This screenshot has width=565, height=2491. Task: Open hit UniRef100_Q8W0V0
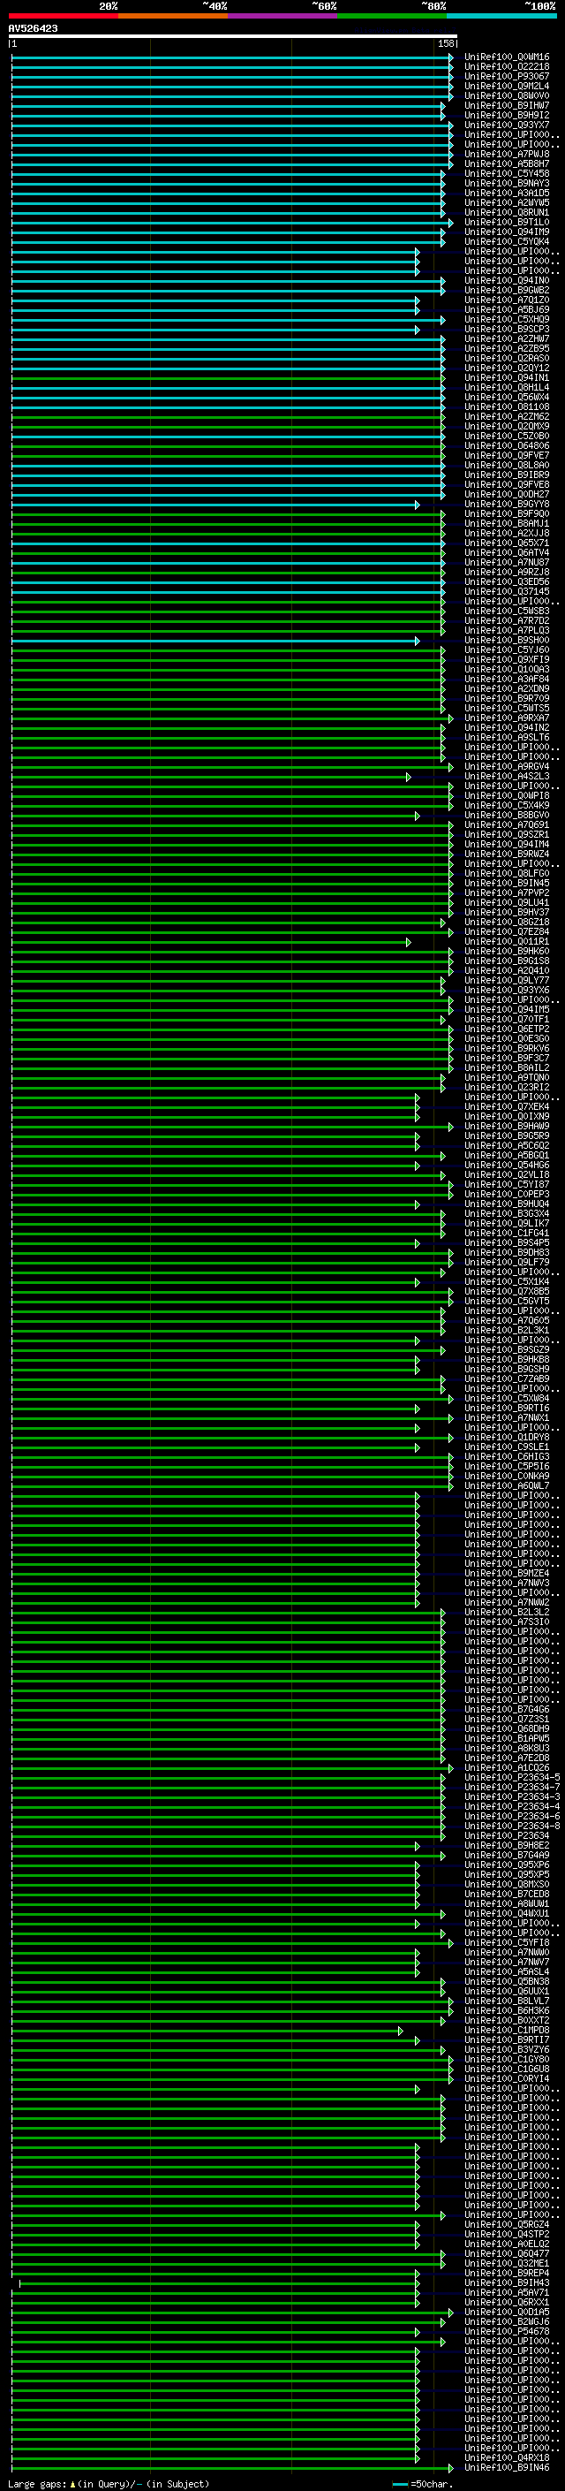click(x=506, y=95)
